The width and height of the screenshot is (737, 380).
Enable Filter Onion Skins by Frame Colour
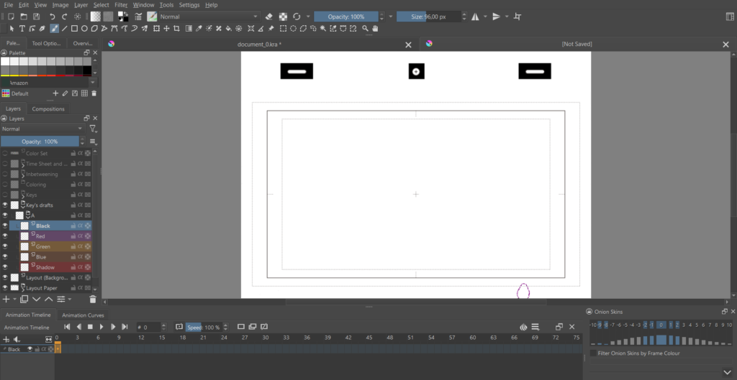click(x=593, y=353)
